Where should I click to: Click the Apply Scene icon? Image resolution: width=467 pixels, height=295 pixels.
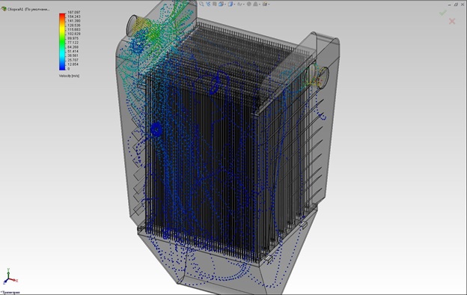[255, 4]
